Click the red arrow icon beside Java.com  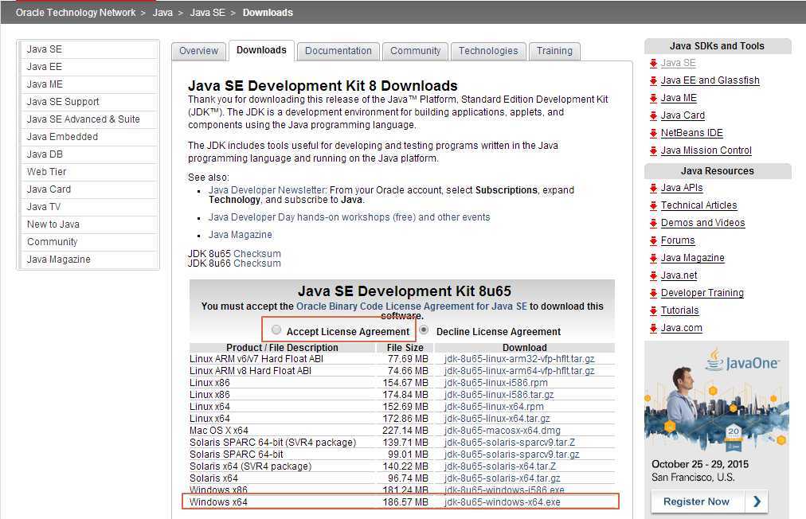click(653, 328)
